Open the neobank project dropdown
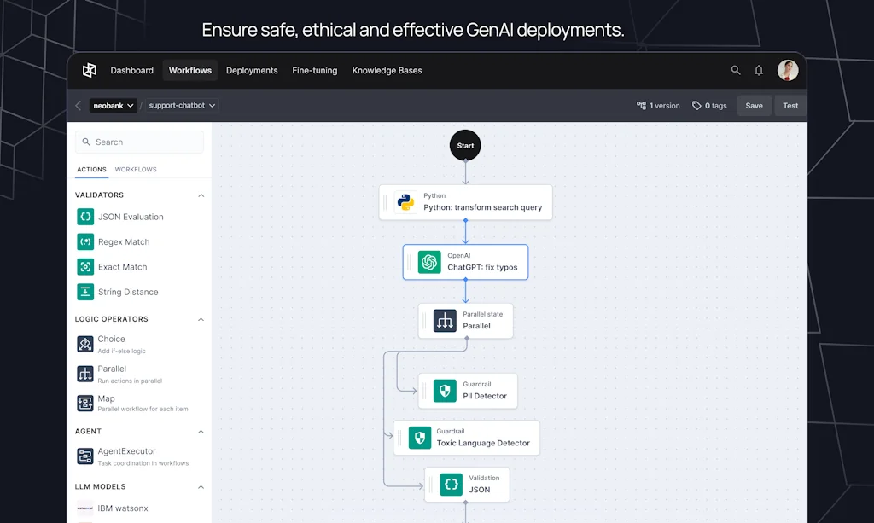The width and height of the screenshot is (874, 523). pos(113,105)
